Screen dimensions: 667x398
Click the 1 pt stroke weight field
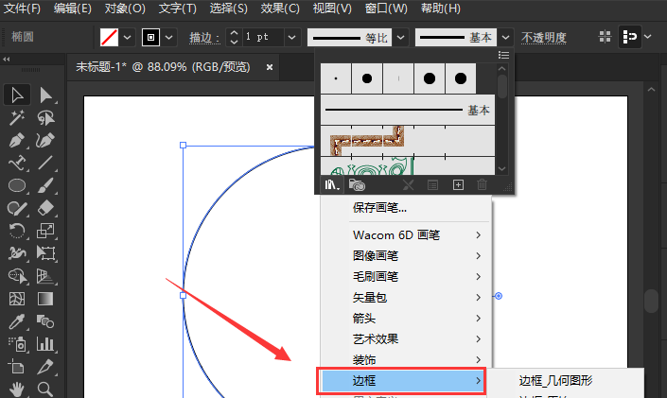(263, 38)
